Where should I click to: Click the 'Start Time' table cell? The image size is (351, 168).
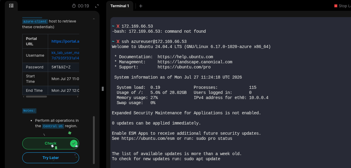(x=35, y=79)
